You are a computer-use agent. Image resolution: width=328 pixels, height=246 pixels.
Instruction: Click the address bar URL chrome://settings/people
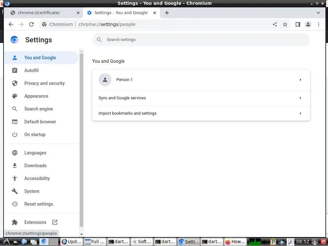107,24
